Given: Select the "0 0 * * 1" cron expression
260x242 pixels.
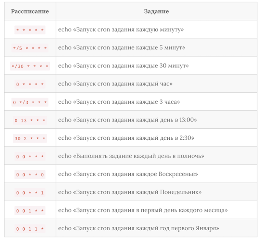Looking at the screenshot, I should coord(30,193).
